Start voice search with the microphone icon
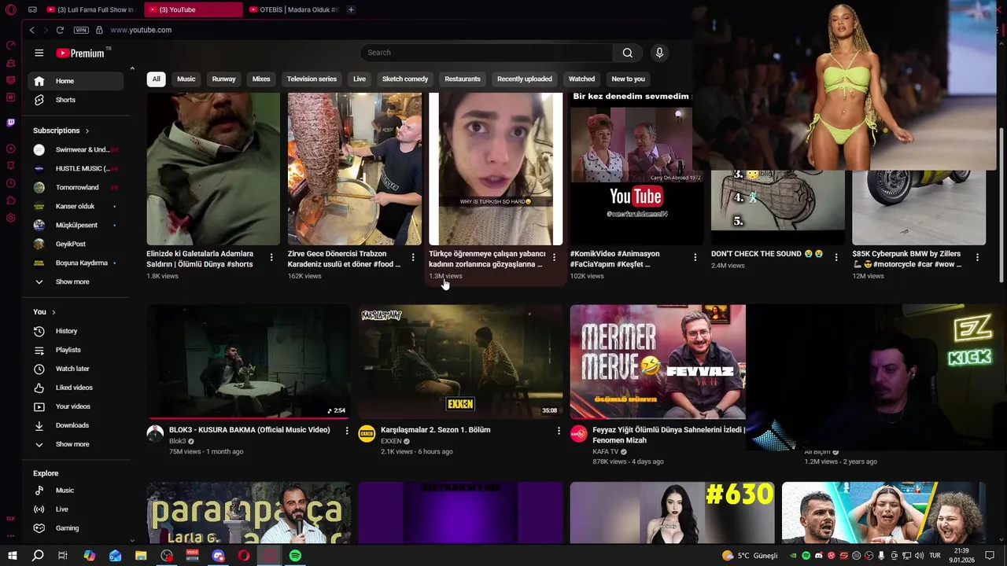This screenshot has height=566, width=1007. click(659, 53)
